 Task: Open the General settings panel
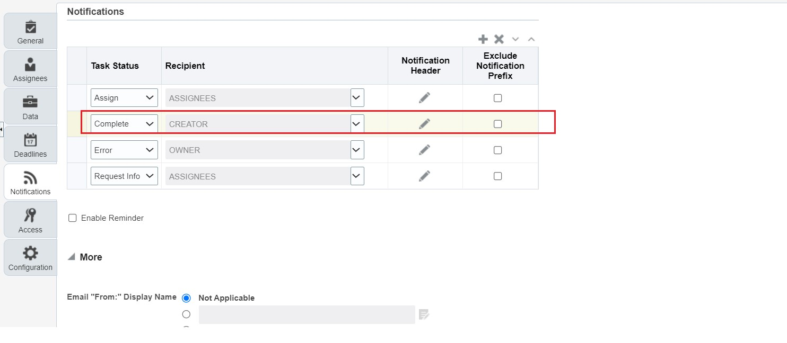click(30, 30)
